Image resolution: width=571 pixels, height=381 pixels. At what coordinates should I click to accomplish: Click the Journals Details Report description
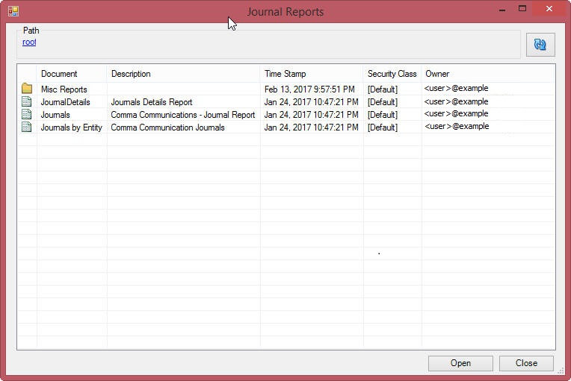coord(152,102)
